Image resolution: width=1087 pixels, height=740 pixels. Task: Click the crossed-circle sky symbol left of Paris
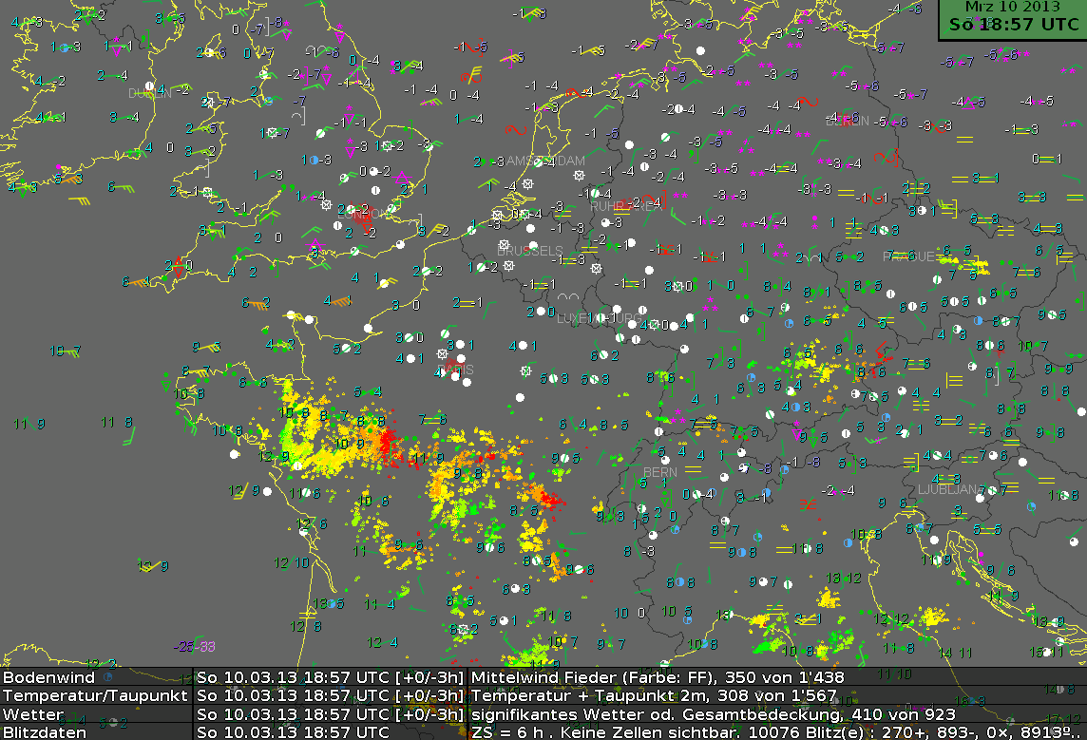[x=443, y=353]
